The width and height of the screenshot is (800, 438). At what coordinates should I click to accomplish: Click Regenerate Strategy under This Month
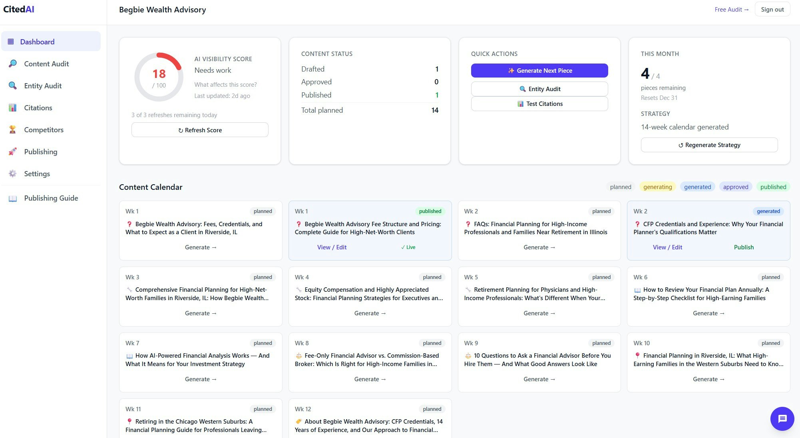pos(709,145)
